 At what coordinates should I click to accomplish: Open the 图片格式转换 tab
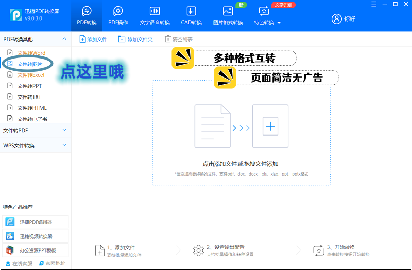[x=228, y=16]
